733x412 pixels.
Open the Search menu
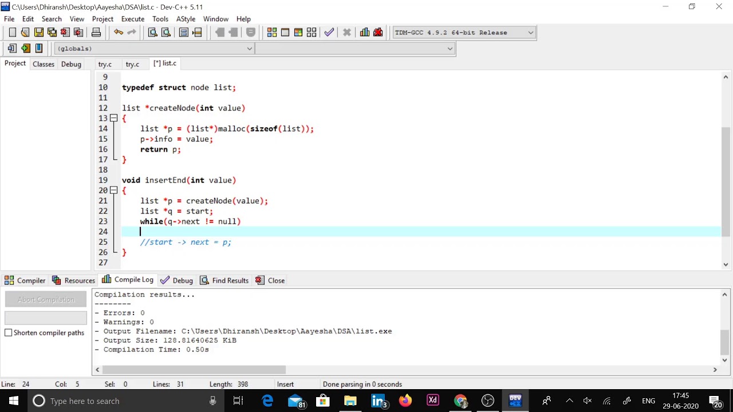(x=52, y=19)
